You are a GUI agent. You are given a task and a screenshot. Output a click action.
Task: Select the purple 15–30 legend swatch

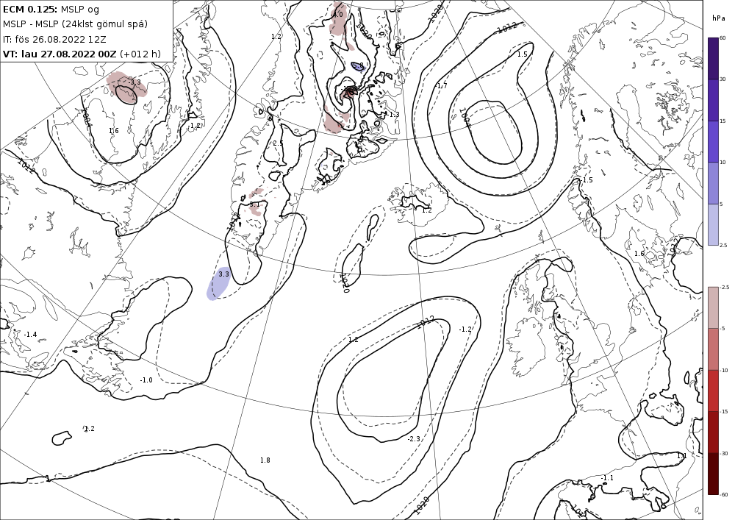click(x=713, y=100)
